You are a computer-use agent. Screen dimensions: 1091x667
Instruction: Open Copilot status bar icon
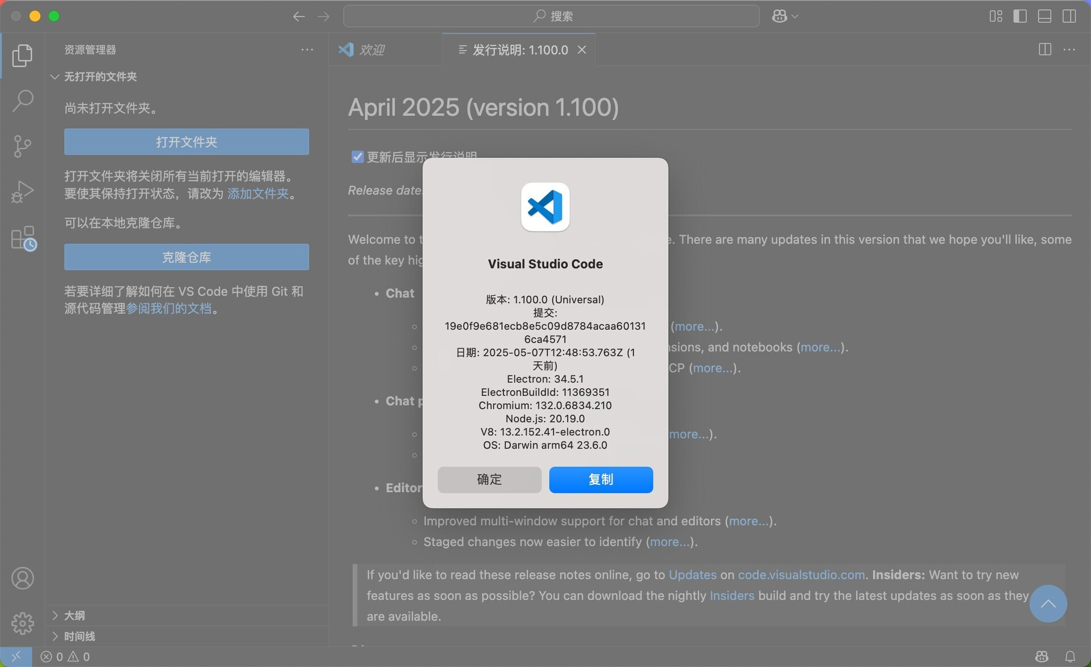click(1042, 657)
